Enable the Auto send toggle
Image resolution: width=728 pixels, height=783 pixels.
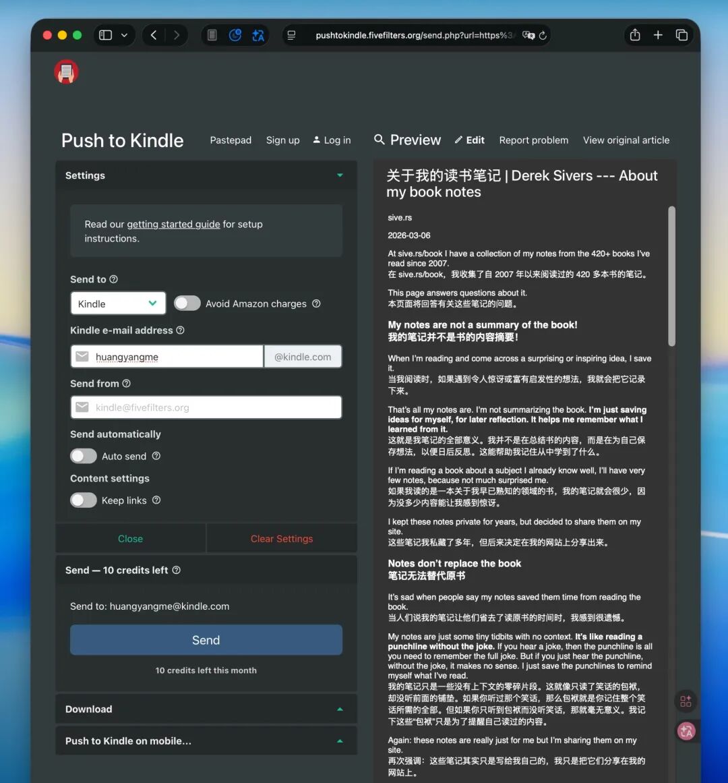click(x=84, y=457)
